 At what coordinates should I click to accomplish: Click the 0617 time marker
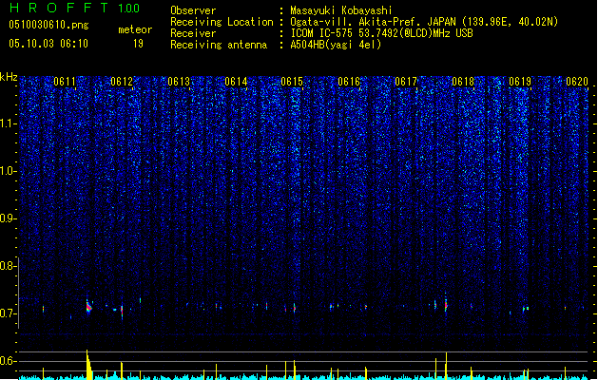pos(406,82)
